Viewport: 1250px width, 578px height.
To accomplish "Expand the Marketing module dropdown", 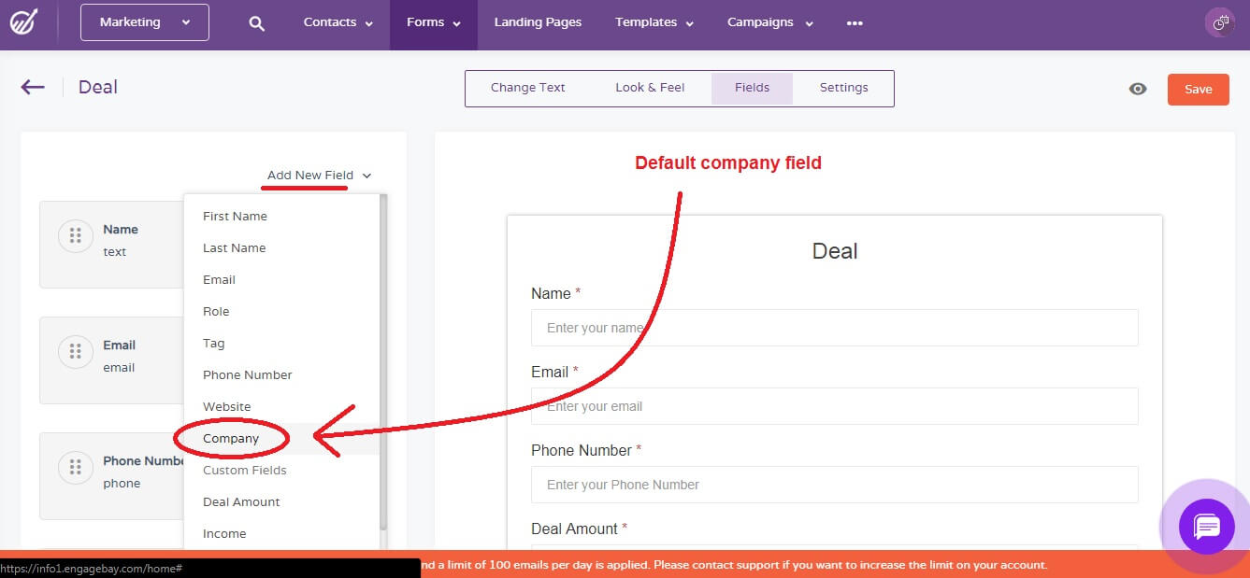I will pos(144,21).
